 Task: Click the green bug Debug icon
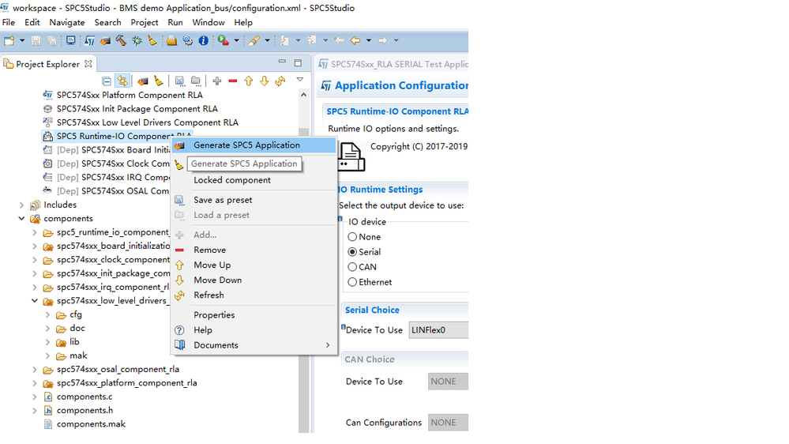(137, 41)
